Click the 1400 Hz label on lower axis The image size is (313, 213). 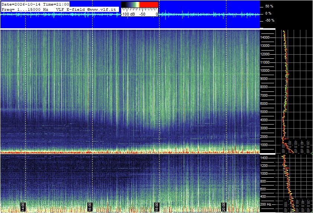[x=264, y=158]
